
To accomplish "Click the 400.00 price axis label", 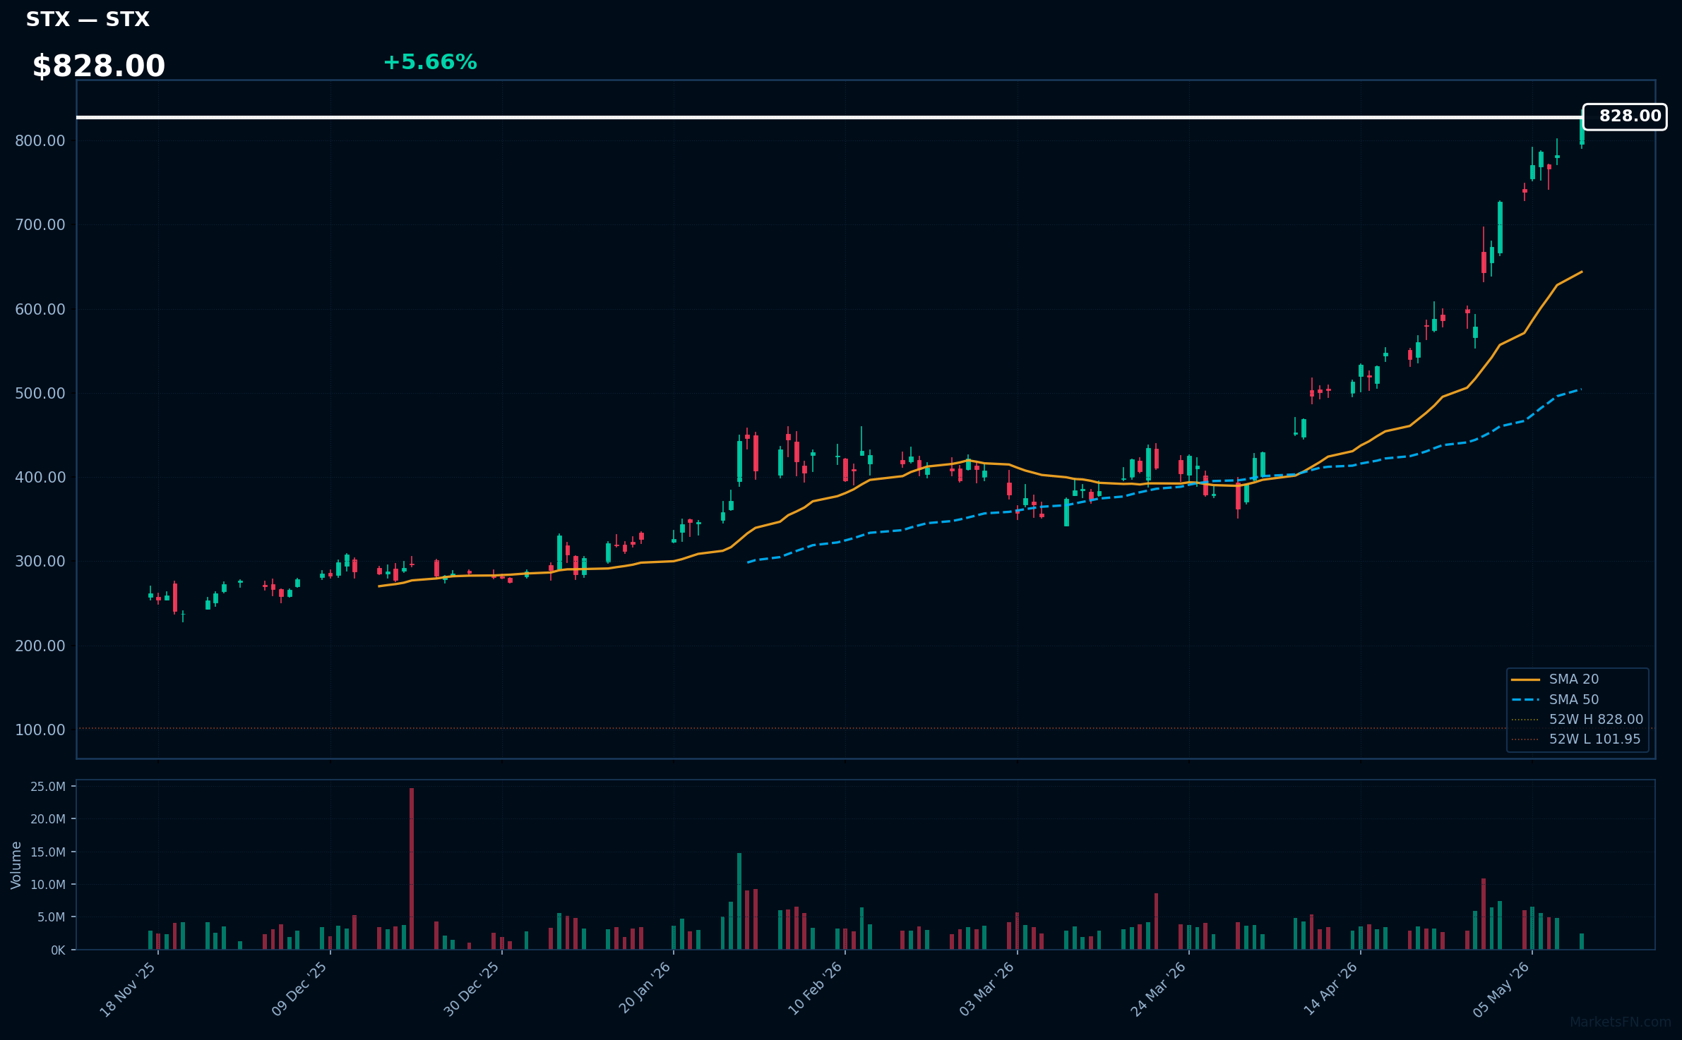I will point(40,477).
